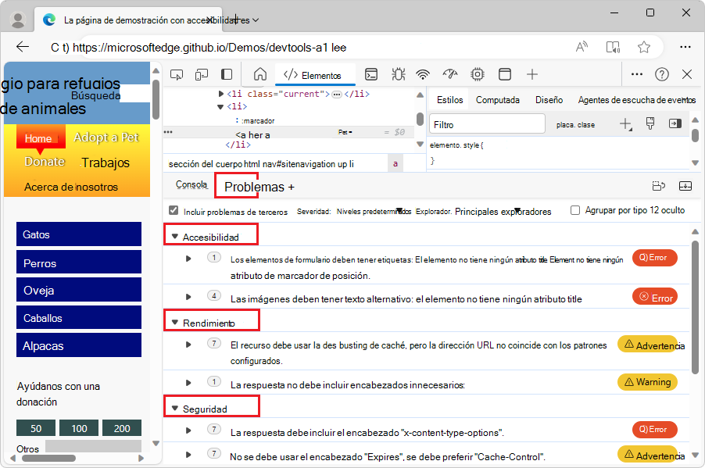
Task: Open the Performance gauge icon tool
Action: click(449, 74)
